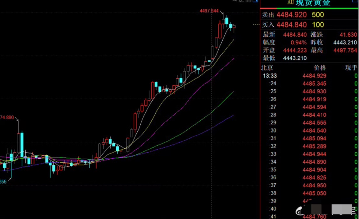Click tick price 4484.944
The height and width of the screenshot is (219, 359).
[314, 154]
